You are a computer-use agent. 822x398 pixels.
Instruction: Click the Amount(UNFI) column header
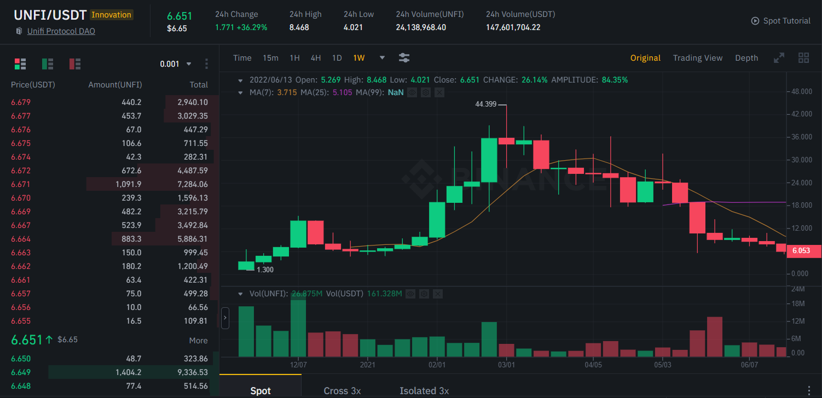[115, 85]
